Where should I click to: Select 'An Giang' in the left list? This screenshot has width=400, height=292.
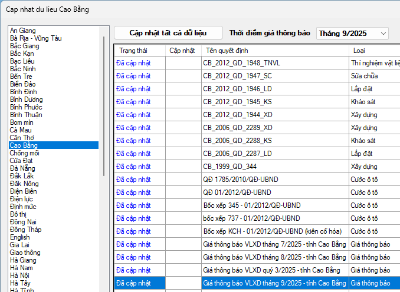pyautogui.click(x=22, y=31)
